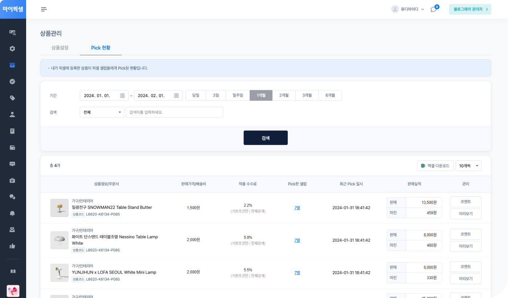Select the 일주일 period option
Viewport: 508px width, 298px height.
(238, 96)
